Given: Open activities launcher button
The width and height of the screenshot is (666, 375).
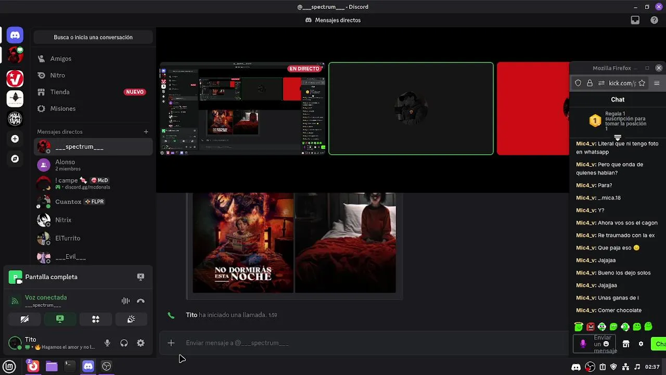Looking at the screenshot, I should (x=96, y=319).
